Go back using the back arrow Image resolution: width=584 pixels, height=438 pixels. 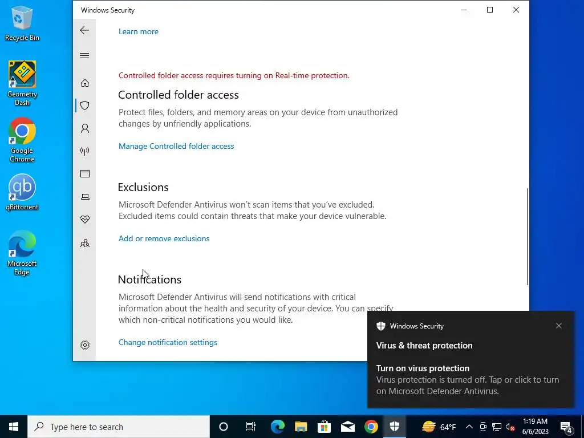coord(84,30)
